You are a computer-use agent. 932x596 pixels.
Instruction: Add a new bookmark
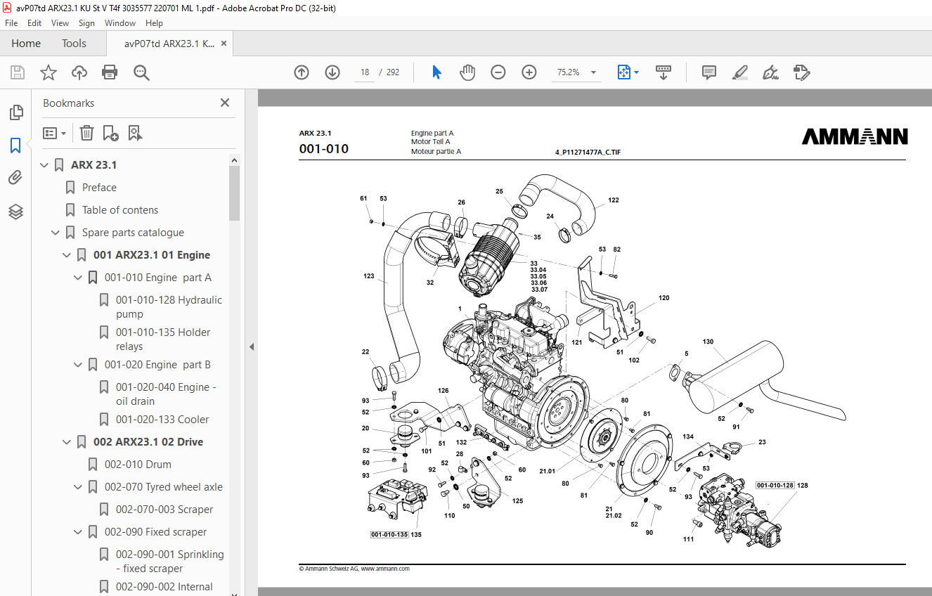[110, 133]
